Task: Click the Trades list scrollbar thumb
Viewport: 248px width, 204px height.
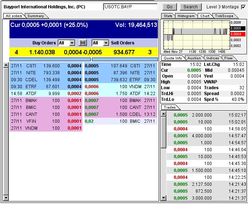Action: click(x=163, y=133)
